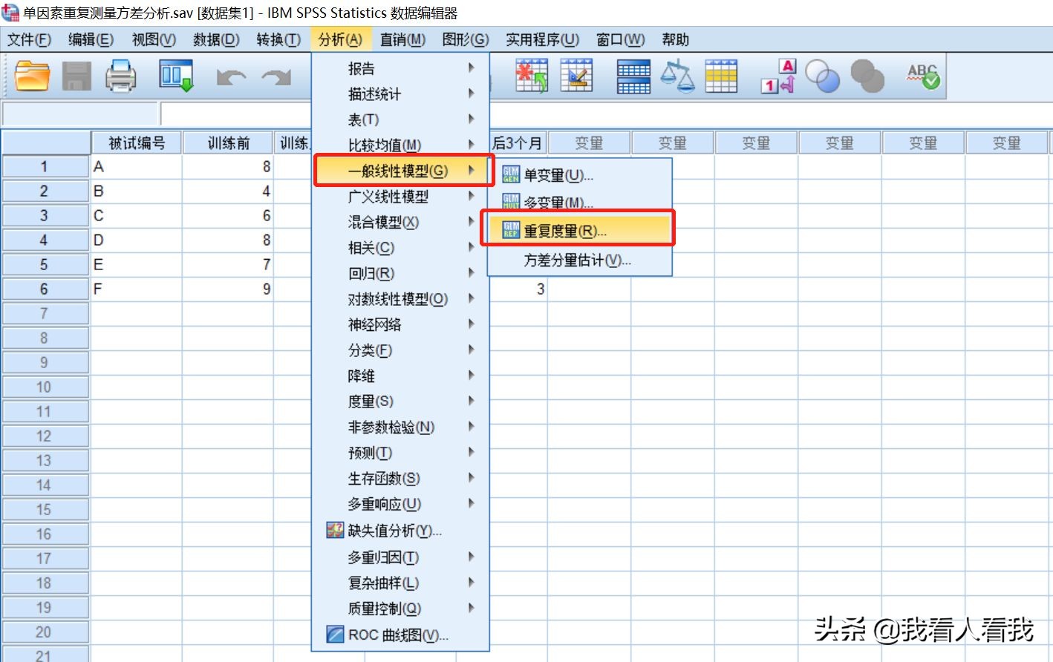1053x662 pixels.
Task: Click the Select Cases toolbar icon
Action: 721,76
